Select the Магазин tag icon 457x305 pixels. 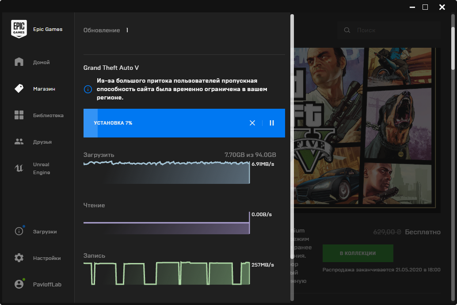19,88
